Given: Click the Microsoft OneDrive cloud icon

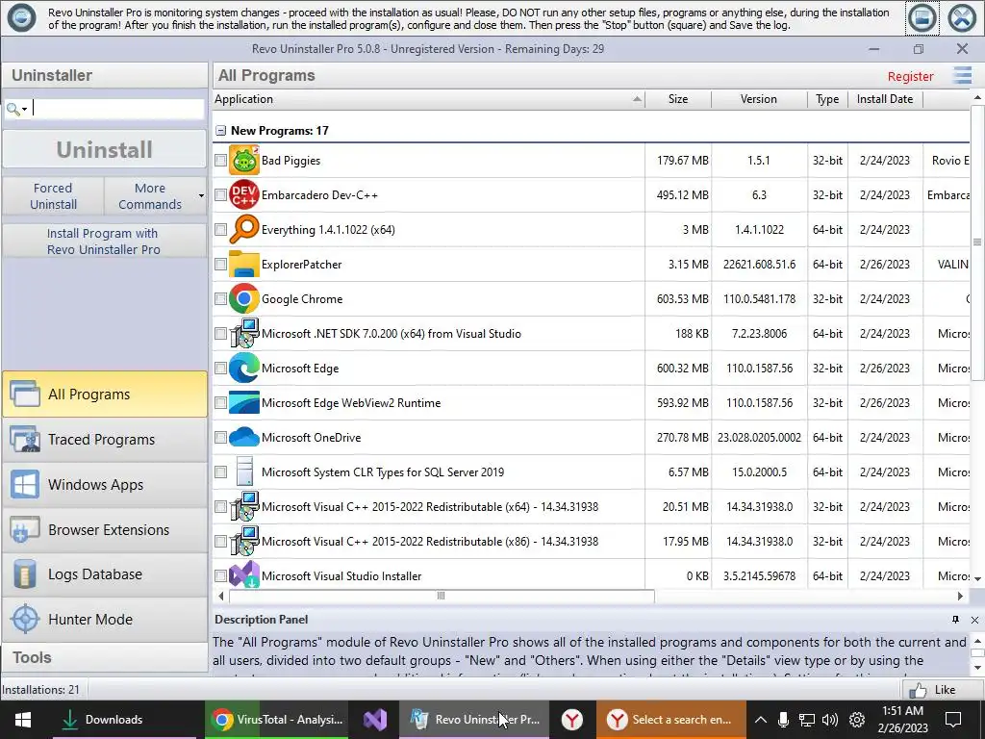Looking at the screenshot, I should [244, 437].
